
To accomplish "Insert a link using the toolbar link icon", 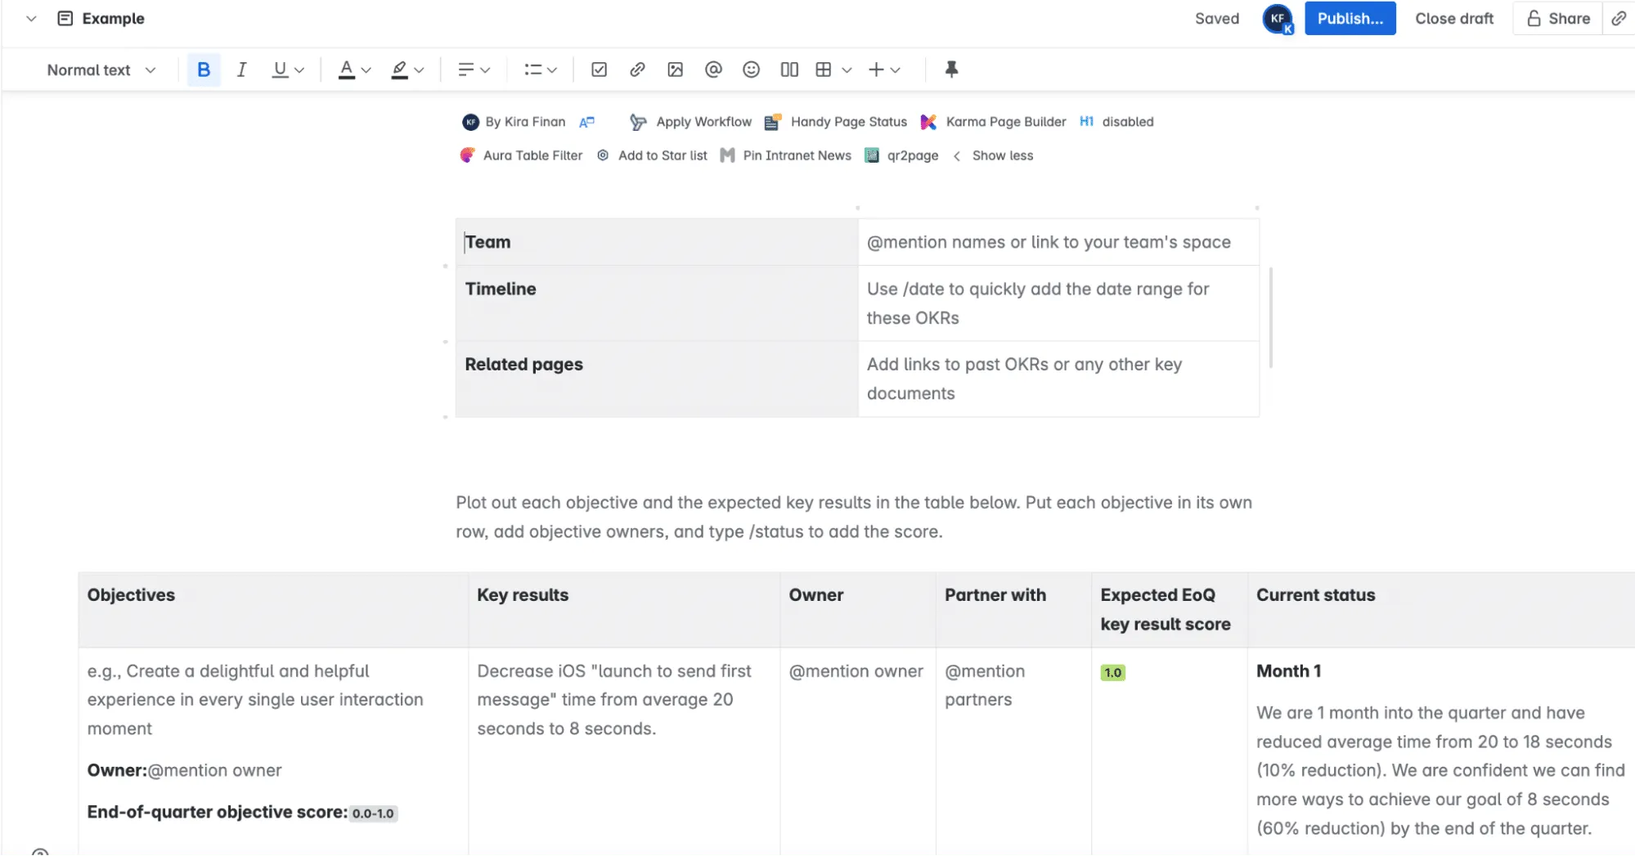I will pos(637,69).
